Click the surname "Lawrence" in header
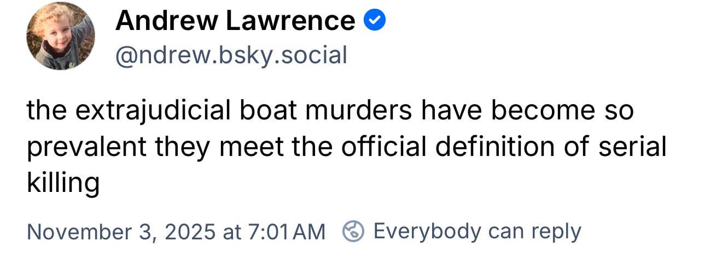722x253 pixels. [291, 21]
